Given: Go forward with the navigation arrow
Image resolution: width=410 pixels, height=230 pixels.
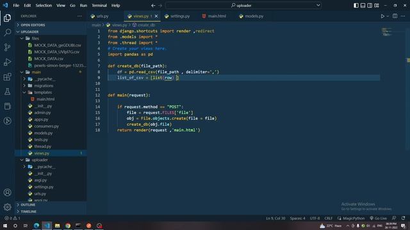Looking at the screenshot, I should pos(160,6).
